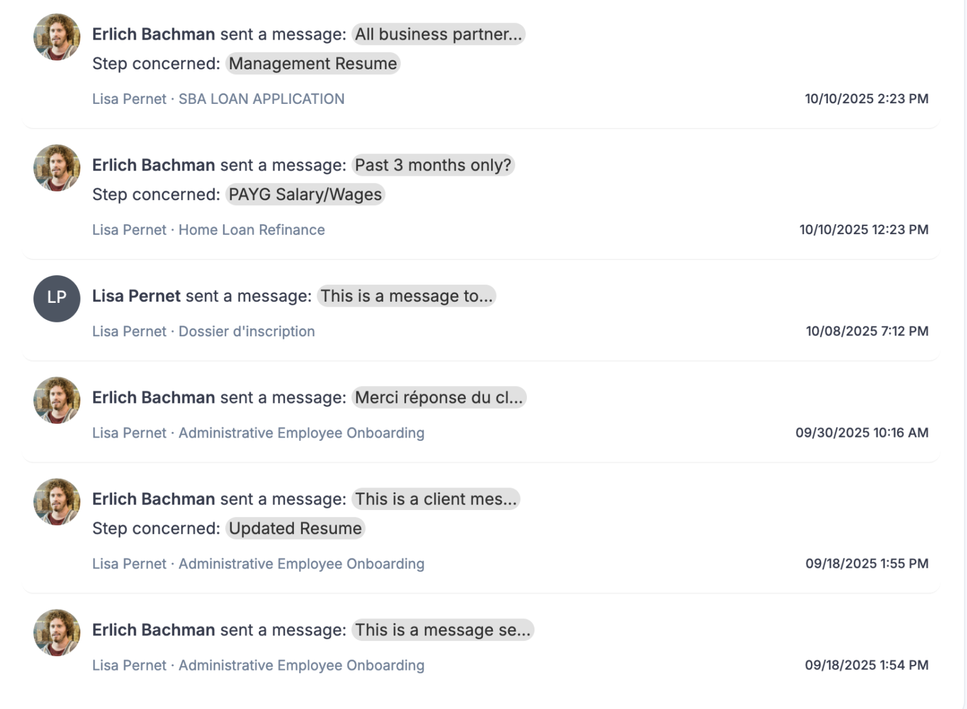Click the avatar beside the Merci réponse message
The width and height of the screenshot is (967, 709).
56,400
